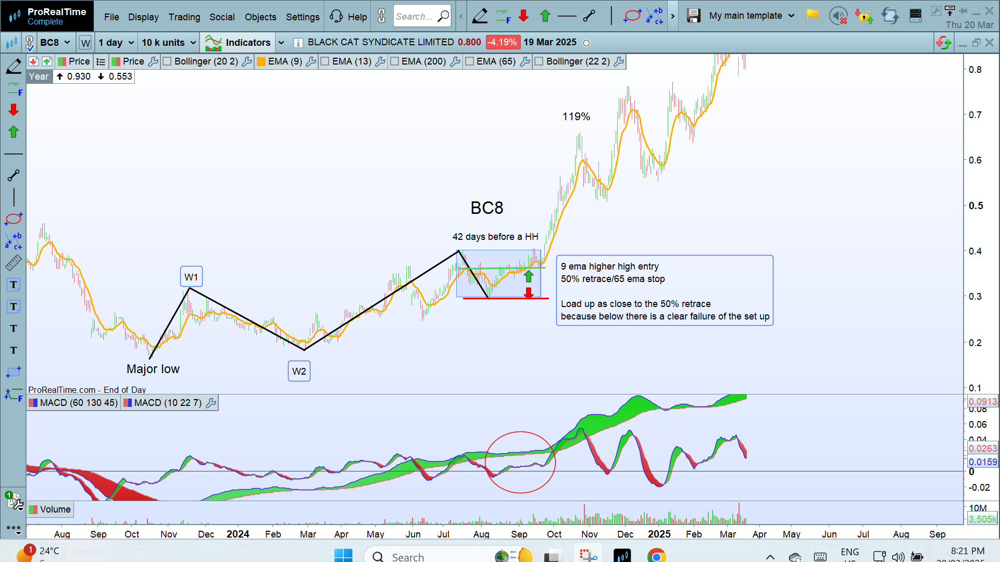Select the segment tool in left sidebar
1000x562 pixels.
[14, 175]
